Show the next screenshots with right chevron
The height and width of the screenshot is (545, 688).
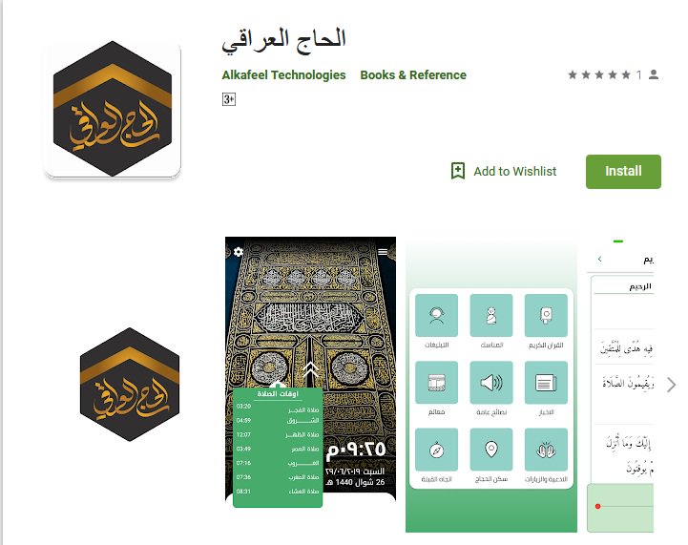(672, 385)
